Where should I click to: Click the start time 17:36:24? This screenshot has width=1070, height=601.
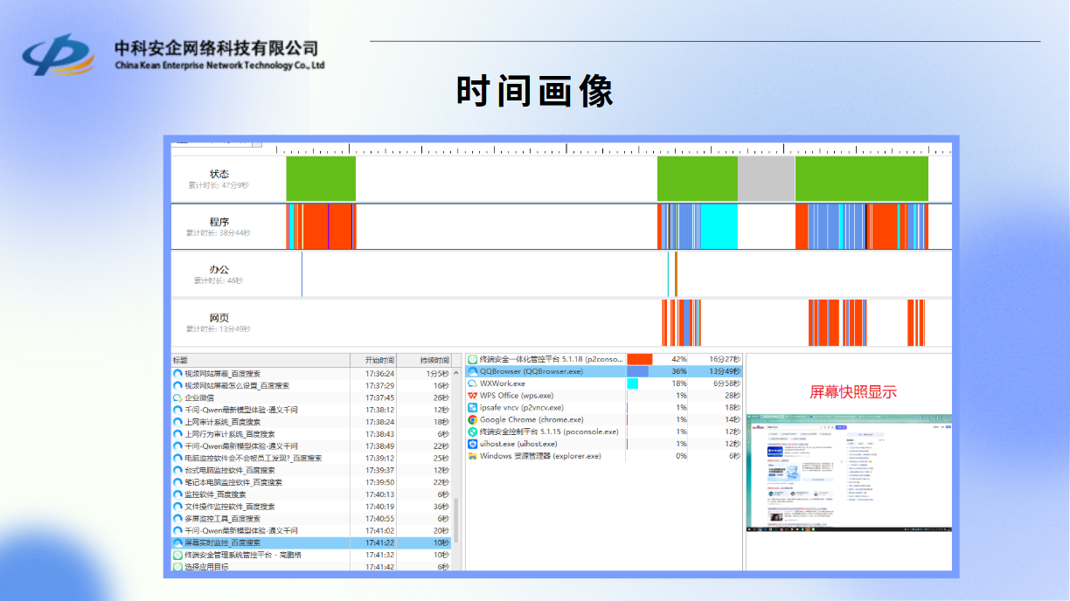pyautogui.click(x=379, y=373)
